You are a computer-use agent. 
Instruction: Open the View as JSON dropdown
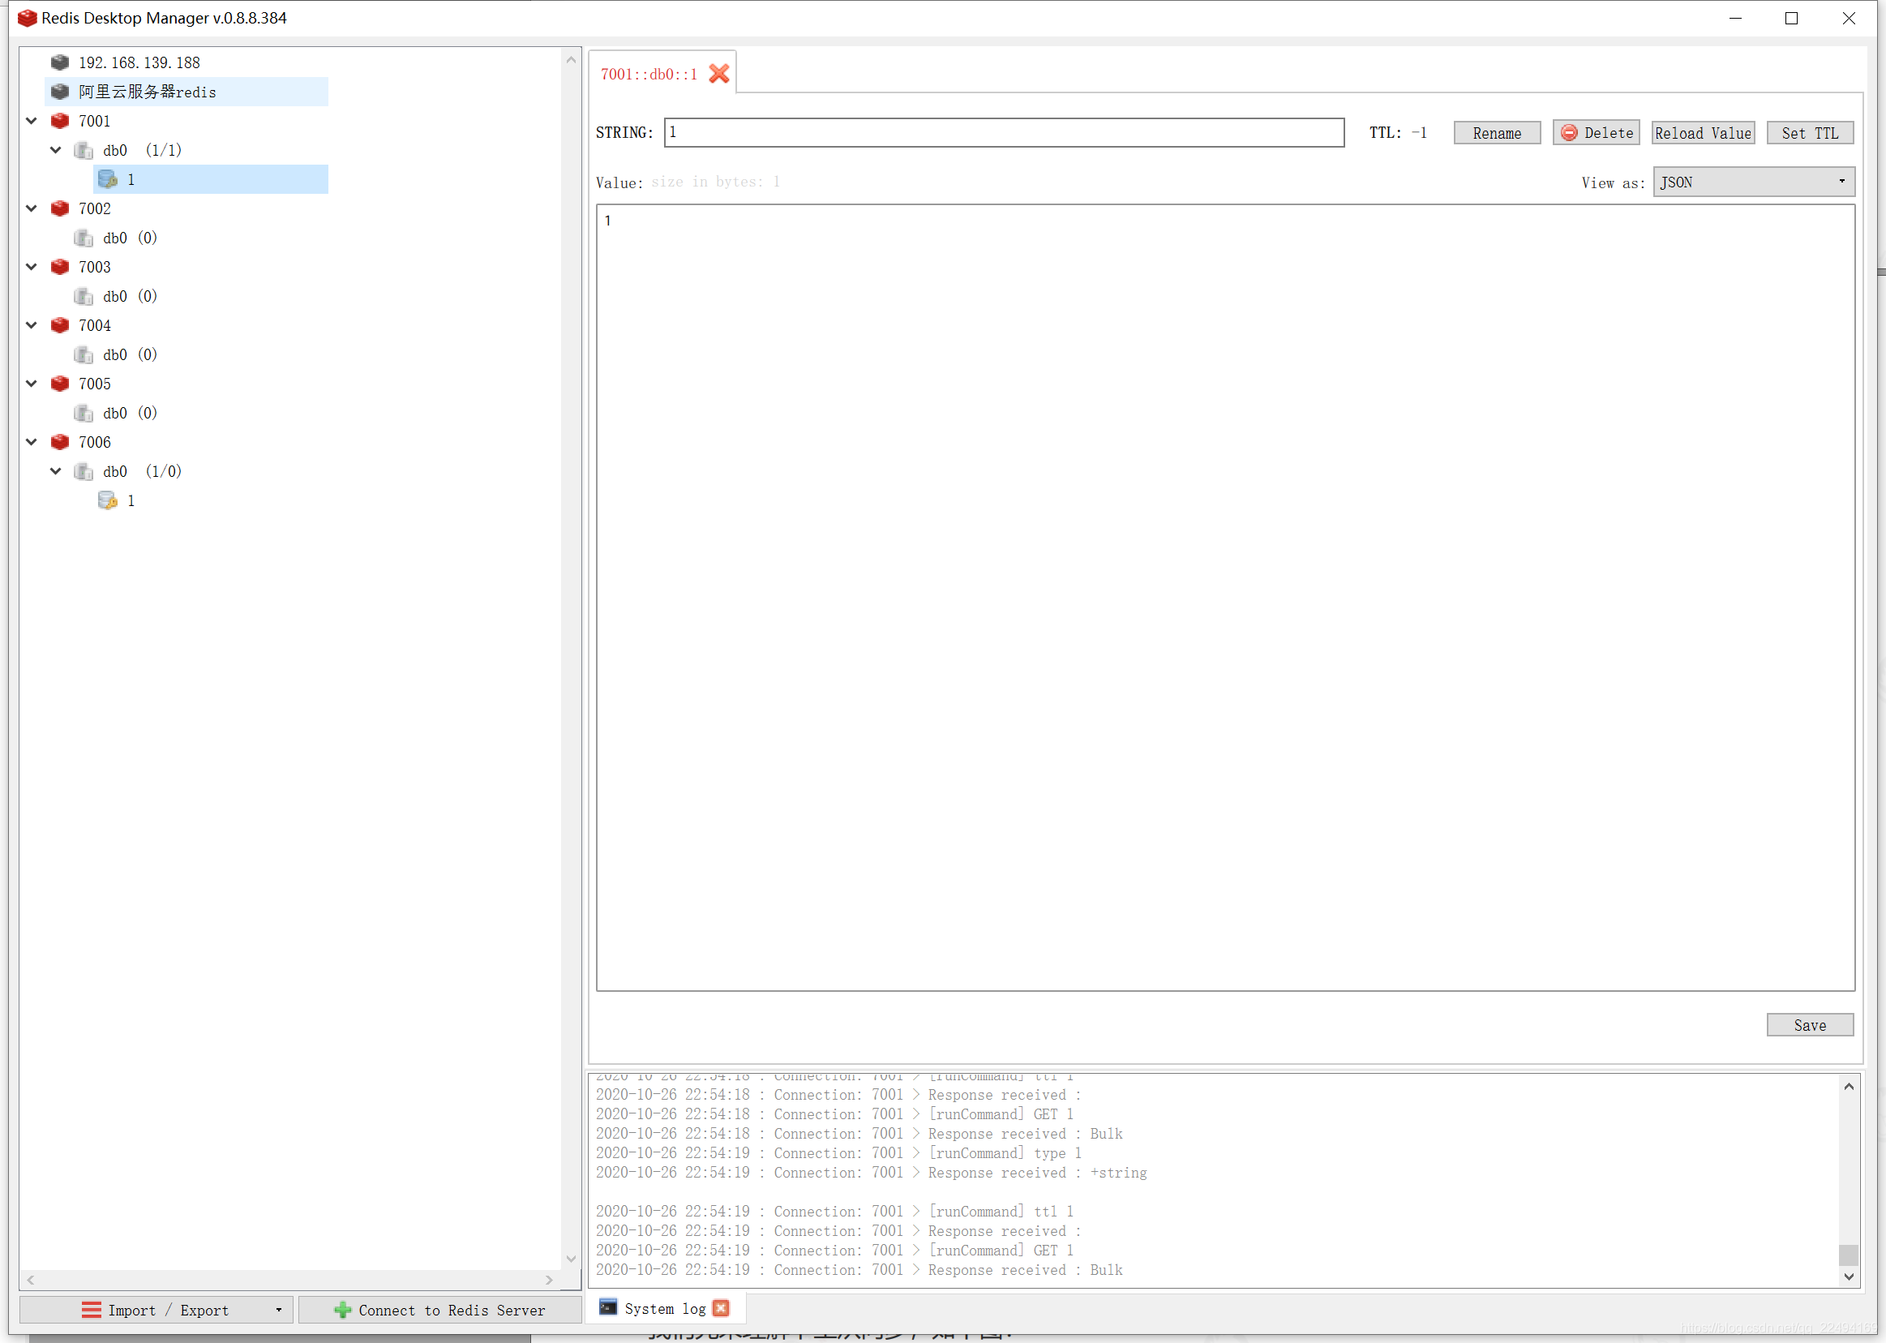pyautogui.click(x=1753, y=182)
